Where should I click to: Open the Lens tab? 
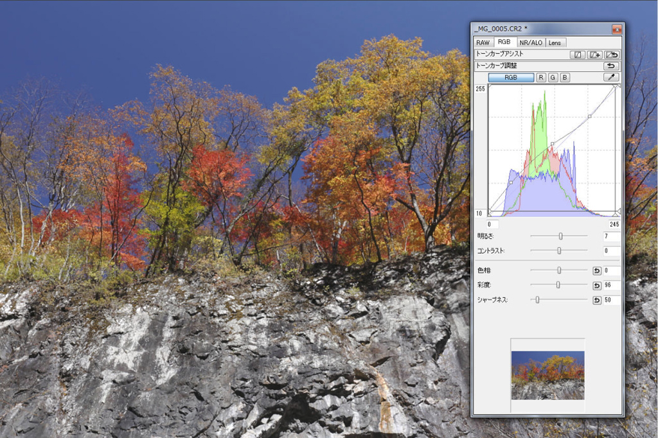coord(555,42)
